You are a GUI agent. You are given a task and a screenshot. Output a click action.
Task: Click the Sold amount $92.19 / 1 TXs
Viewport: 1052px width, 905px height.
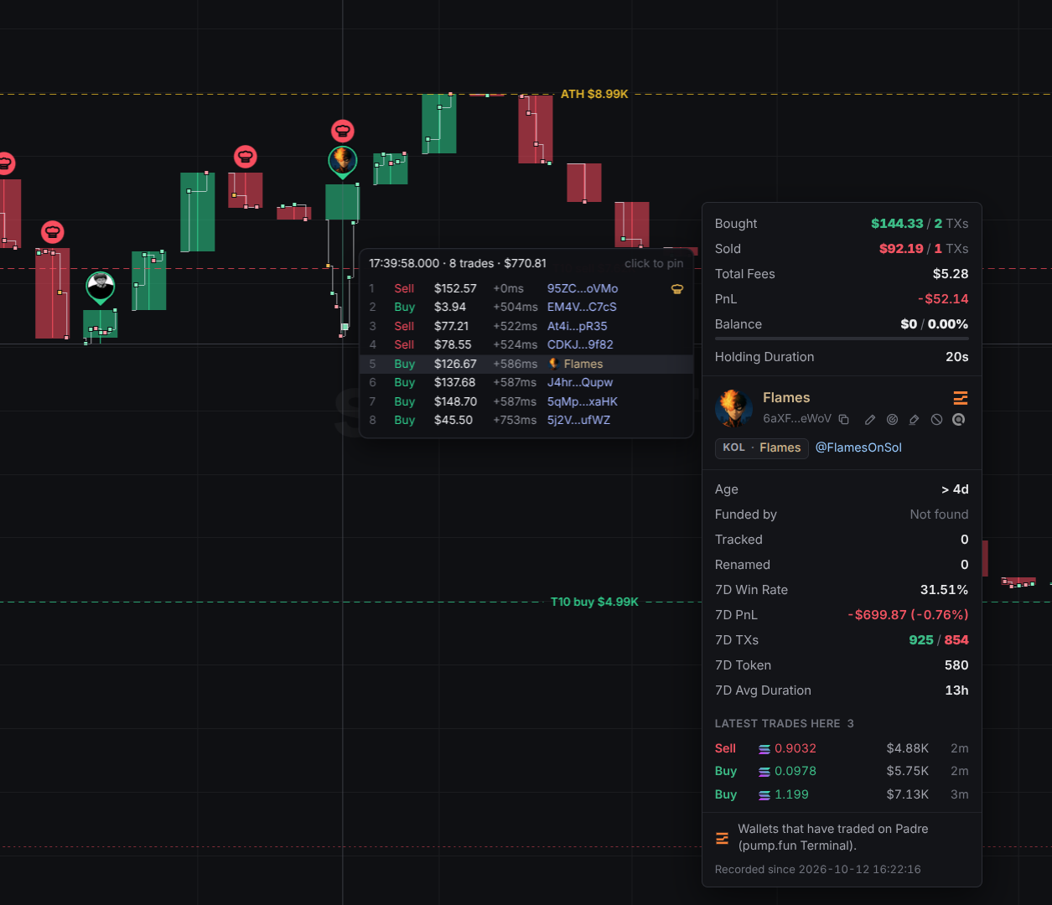(924, 249)
